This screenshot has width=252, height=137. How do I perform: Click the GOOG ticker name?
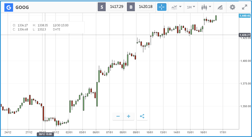click(x=22, y=7)
